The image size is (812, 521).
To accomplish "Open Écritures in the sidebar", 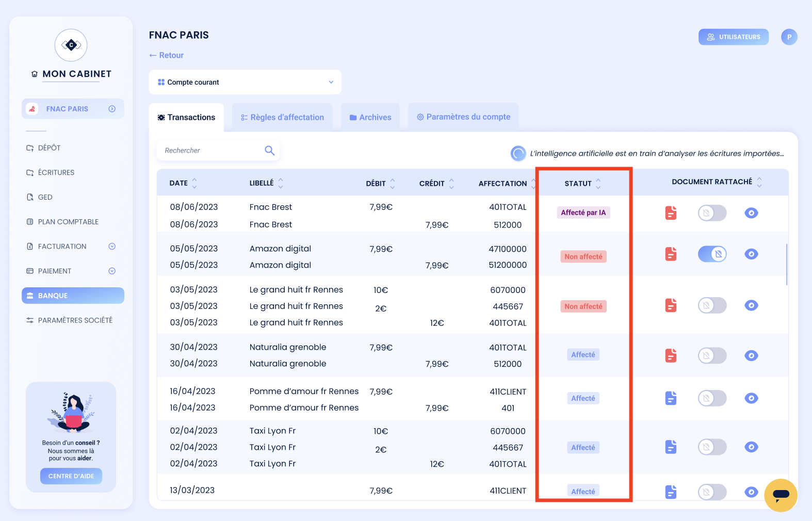I will click(x=50, y=173).
